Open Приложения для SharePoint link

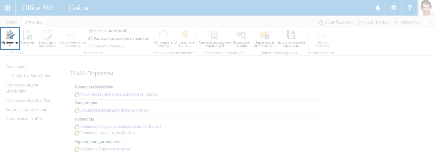point(22,88)
